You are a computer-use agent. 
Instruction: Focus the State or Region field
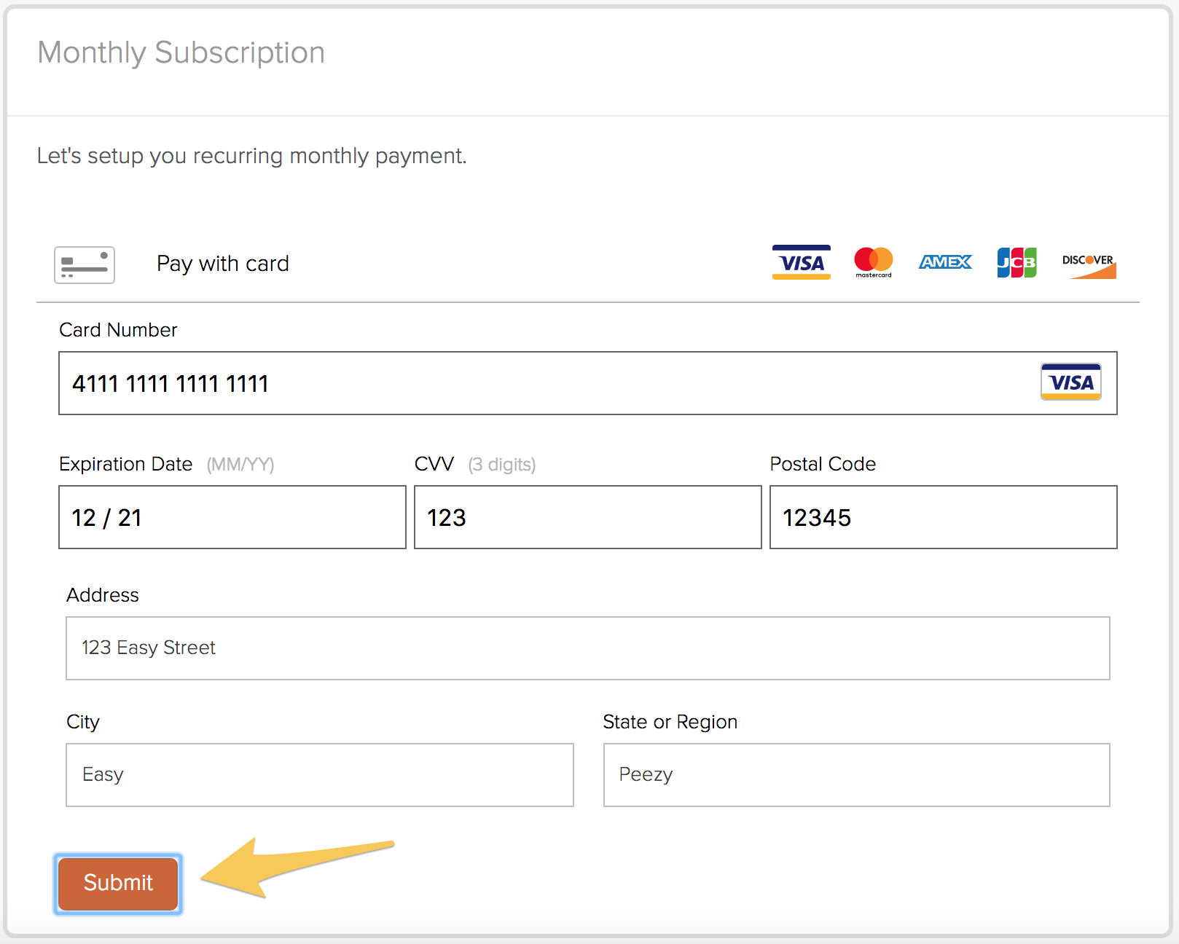tap(857, 775)
